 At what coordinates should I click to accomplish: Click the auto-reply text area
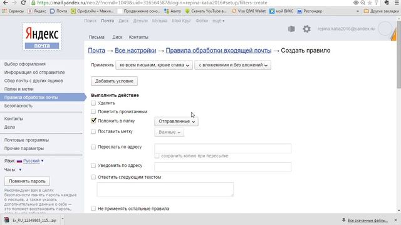pyautogui.click(x=165, y=189)
